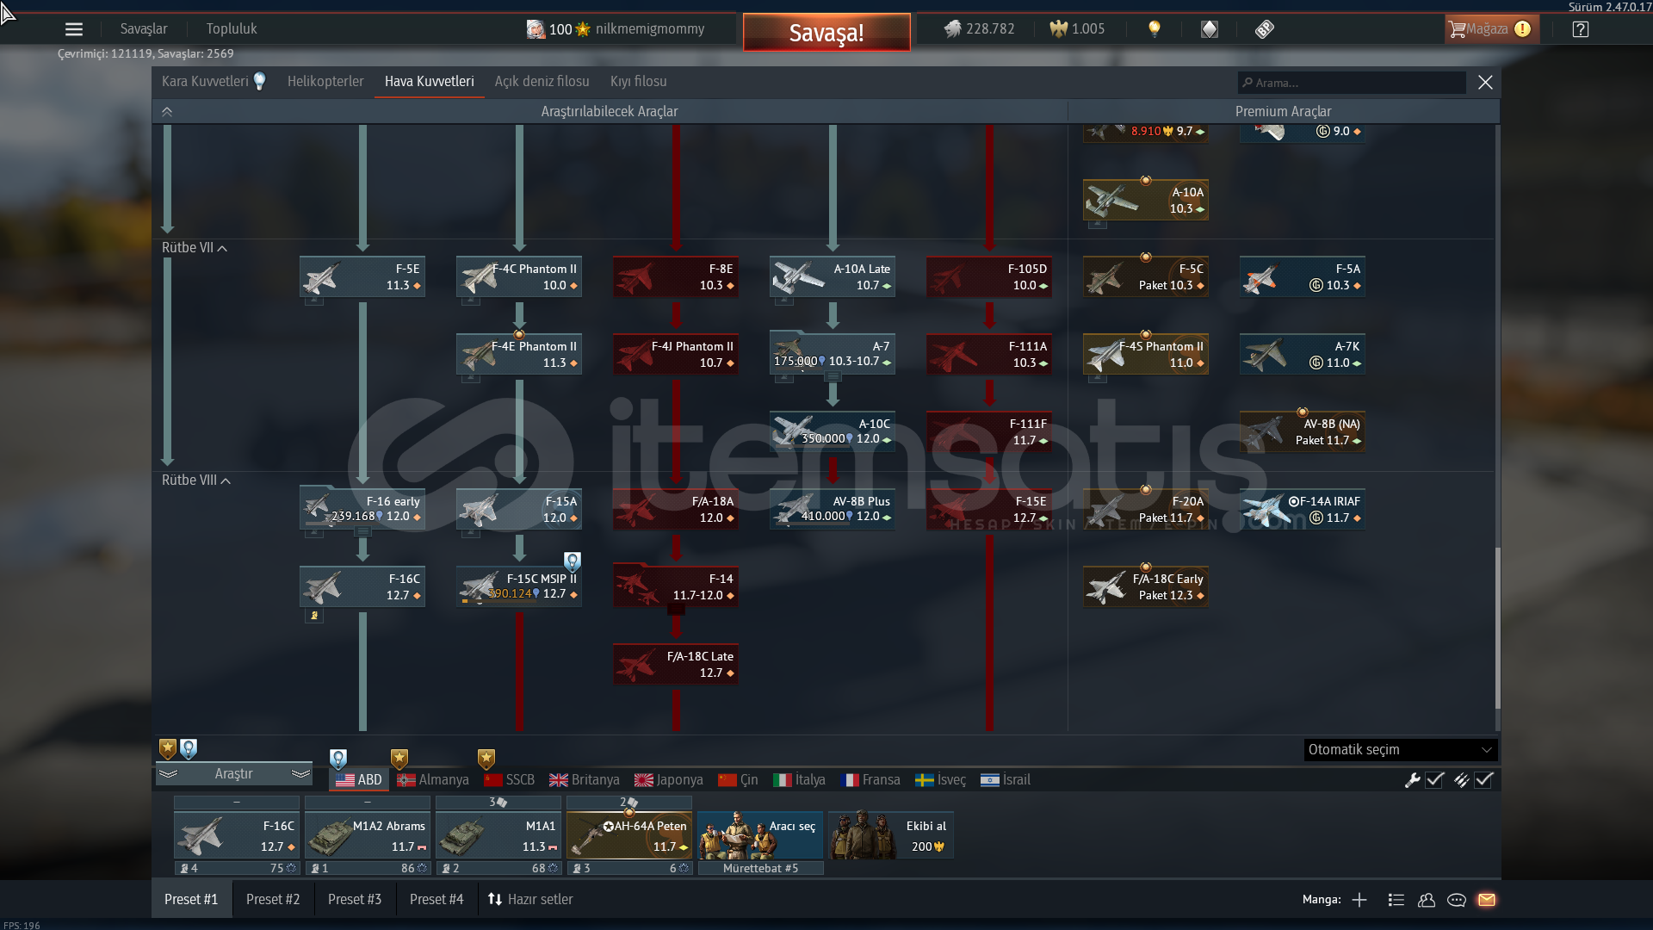Open the help question mark icon
The width and height of the screenshot is (1653, 930).
point(1580,29)
